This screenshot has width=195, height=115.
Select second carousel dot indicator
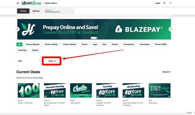pyautogui.click(x=94, y=38)
